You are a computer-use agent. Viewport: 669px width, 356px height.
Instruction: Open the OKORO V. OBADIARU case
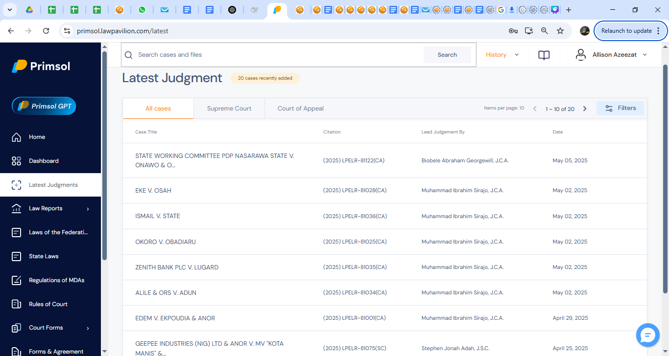[x=166, y=242]
